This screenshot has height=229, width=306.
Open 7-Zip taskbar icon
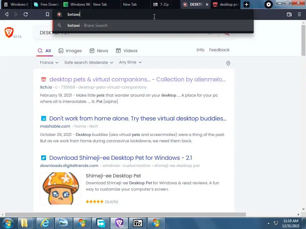point(137,223)
